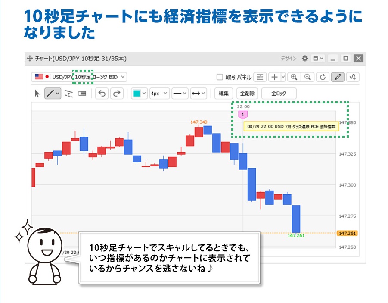Viewport: 388px width, 303px height.
Task: Click the crosshair plus icon
Action: (274, 77)
